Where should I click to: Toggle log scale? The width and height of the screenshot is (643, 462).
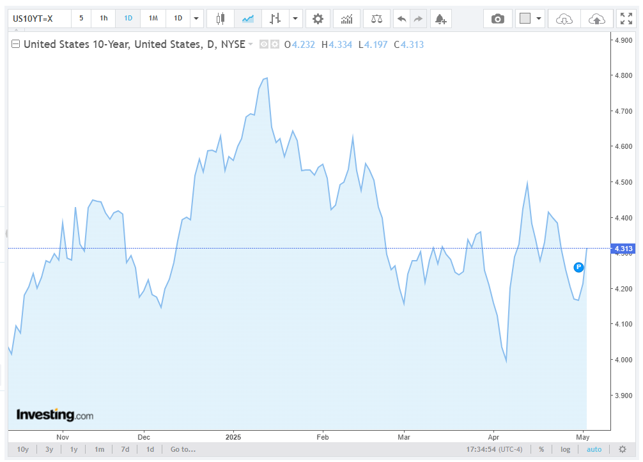pos(566,449)
